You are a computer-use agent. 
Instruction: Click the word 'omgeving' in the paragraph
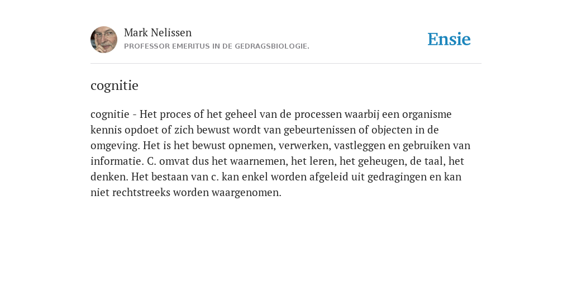click(115, 146)
